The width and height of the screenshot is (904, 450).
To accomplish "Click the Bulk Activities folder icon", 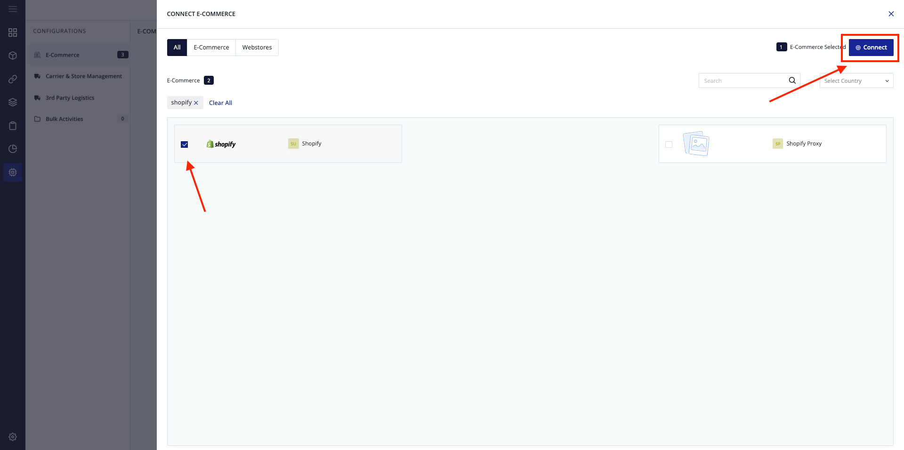I will (37, 119).
